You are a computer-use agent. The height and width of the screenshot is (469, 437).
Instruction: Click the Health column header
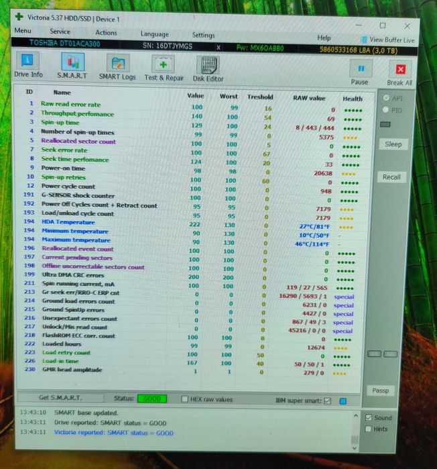pos(353,99)
